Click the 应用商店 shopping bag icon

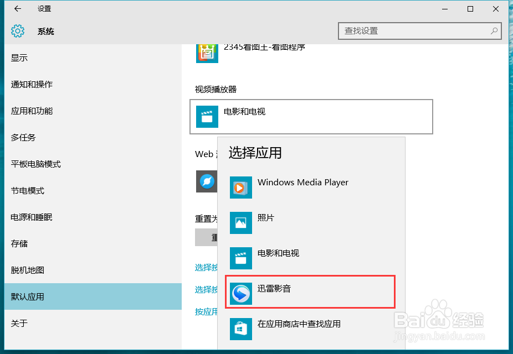(240, 329)
